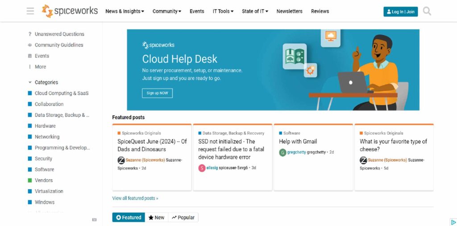Image resolution: width=457 pixels, height=226 pixels.
Task: Click Suzanne's avatar on SpiceQuest post
Action: [x=121, y=160]
